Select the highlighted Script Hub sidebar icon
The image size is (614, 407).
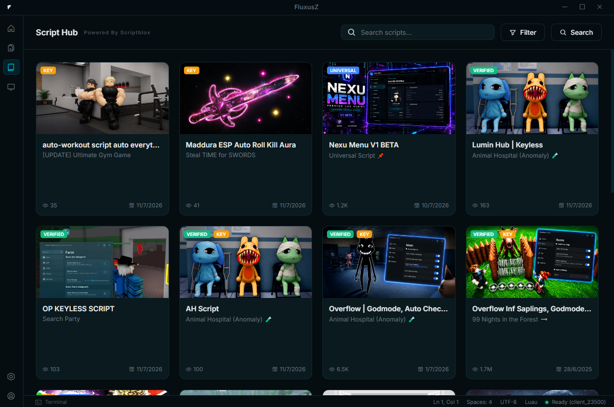click(x=11, y=67)
